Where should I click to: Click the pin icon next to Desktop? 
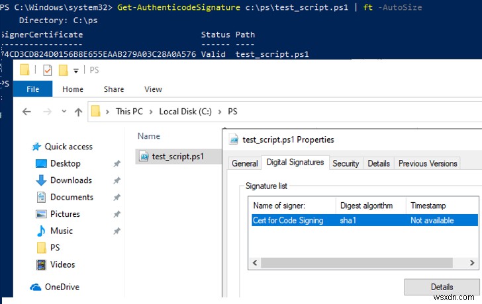click(117, 164)
